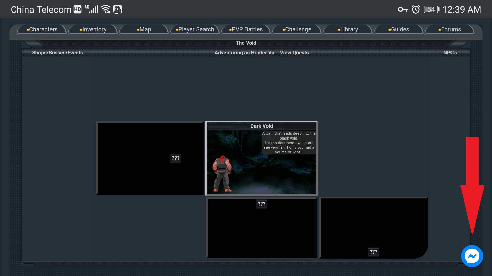Tap the HD call status icon
This screenshot has width=492, height=276.
pyautogui.click(x=77, y=9)
